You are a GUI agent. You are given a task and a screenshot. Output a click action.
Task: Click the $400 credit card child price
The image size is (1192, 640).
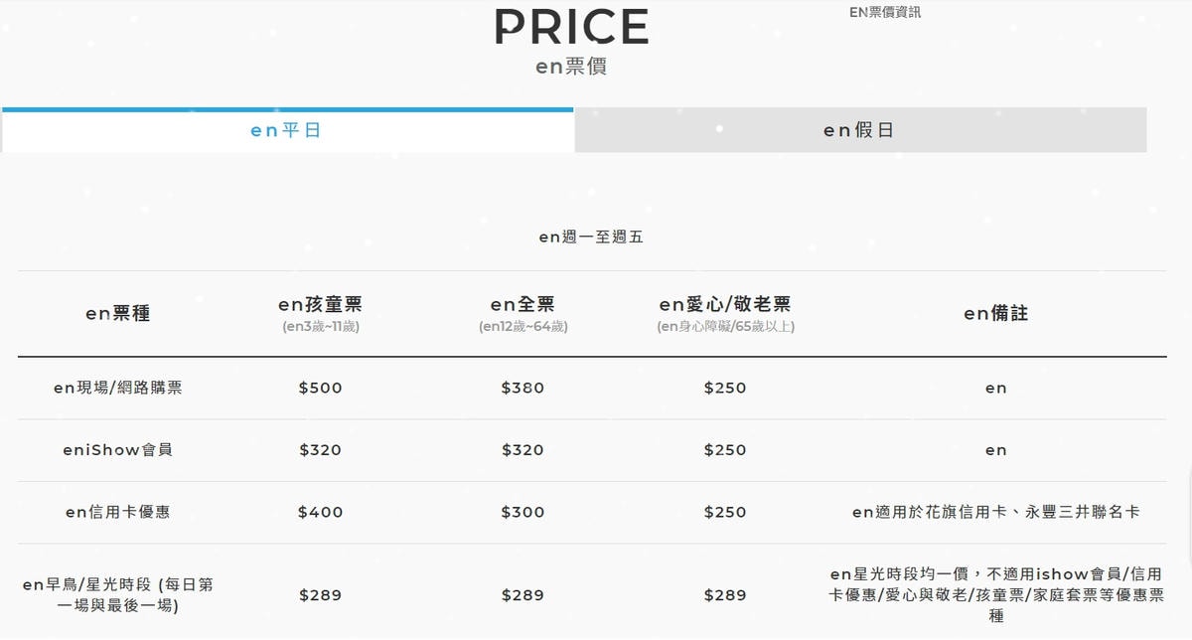[320, 512]
